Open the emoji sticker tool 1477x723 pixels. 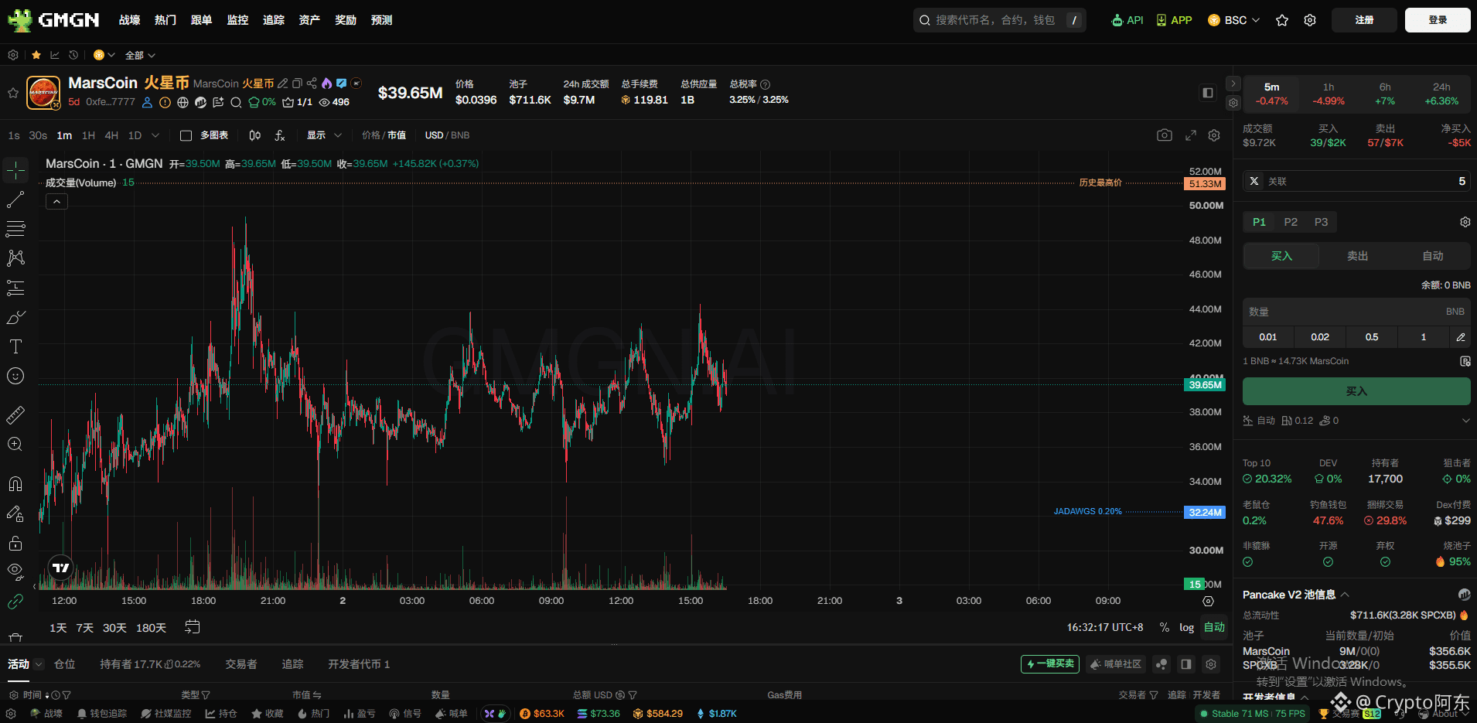click(15, 376)
